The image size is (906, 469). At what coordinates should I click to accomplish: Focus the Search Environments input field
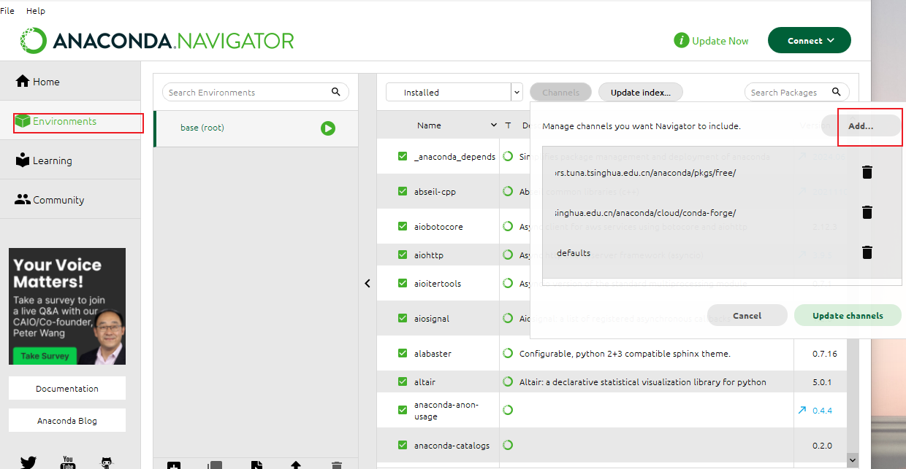256,92
